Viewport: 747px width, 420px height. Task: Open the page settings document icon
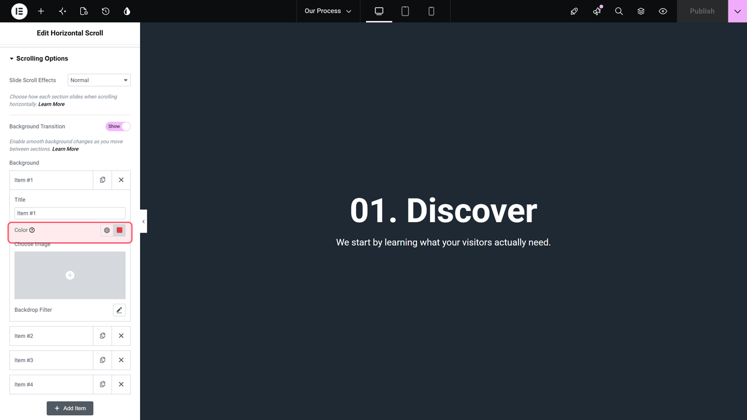pyautogui.click(x=84, y=11)
